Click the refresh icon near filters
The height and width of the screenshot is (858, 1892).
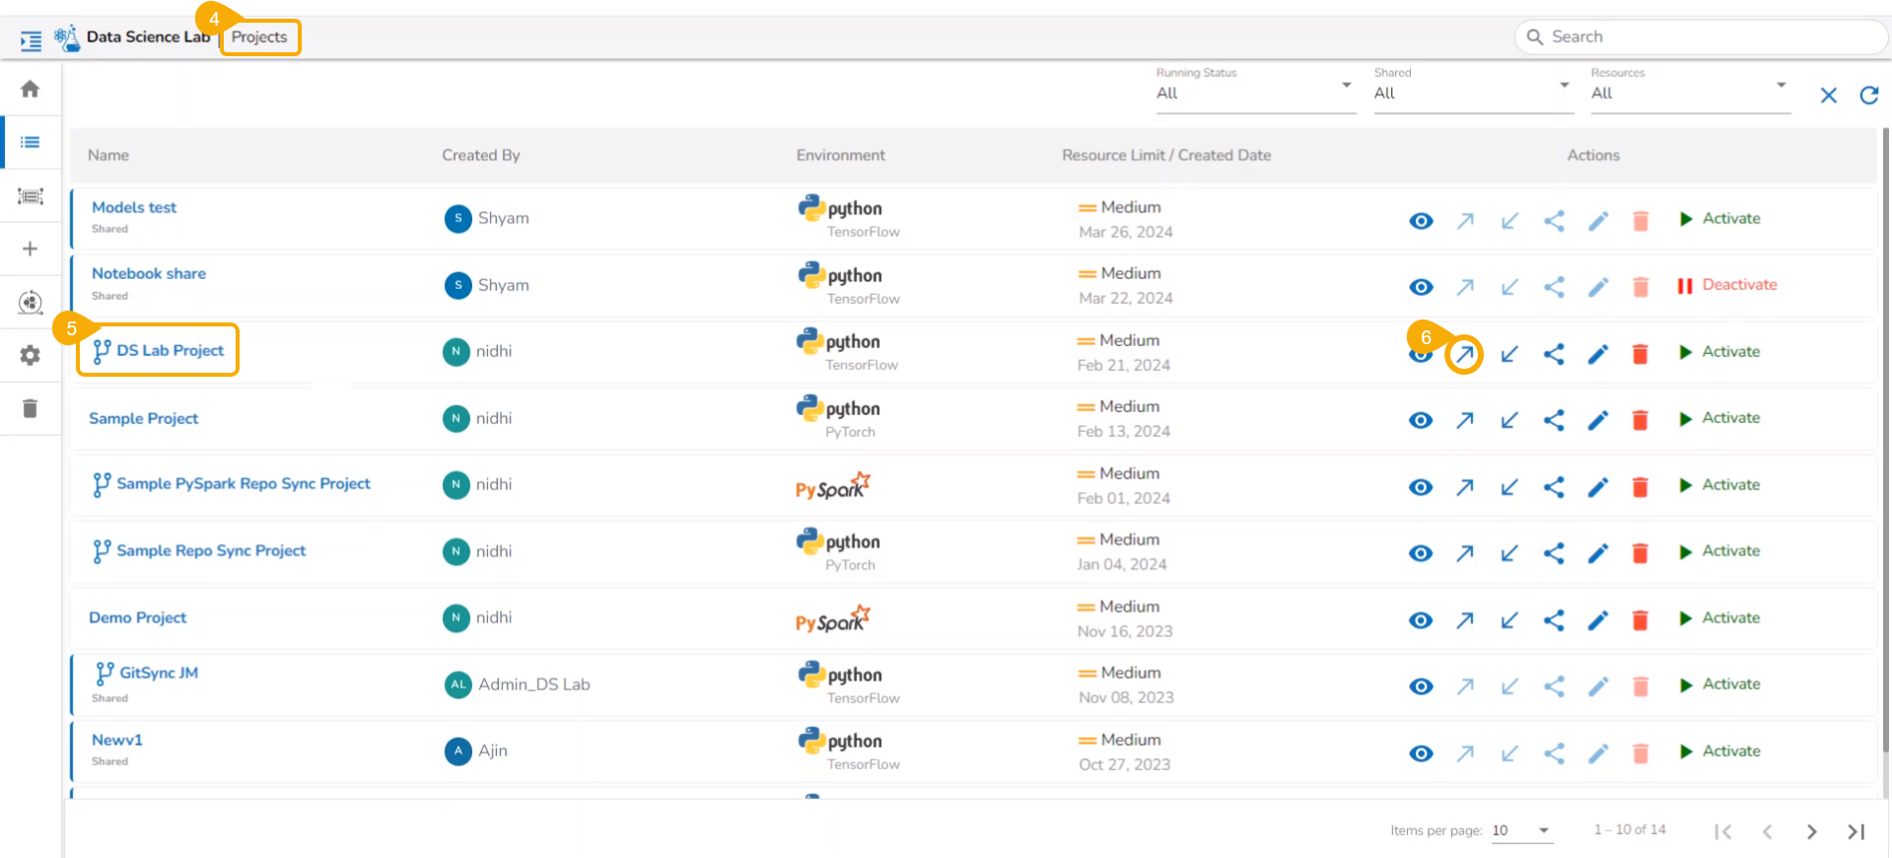click(1868, 95)
